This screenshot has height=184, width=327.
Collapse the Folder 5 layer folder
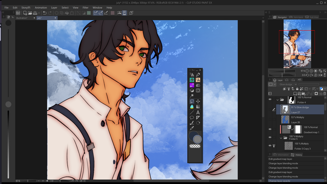[x=281, y=138]
